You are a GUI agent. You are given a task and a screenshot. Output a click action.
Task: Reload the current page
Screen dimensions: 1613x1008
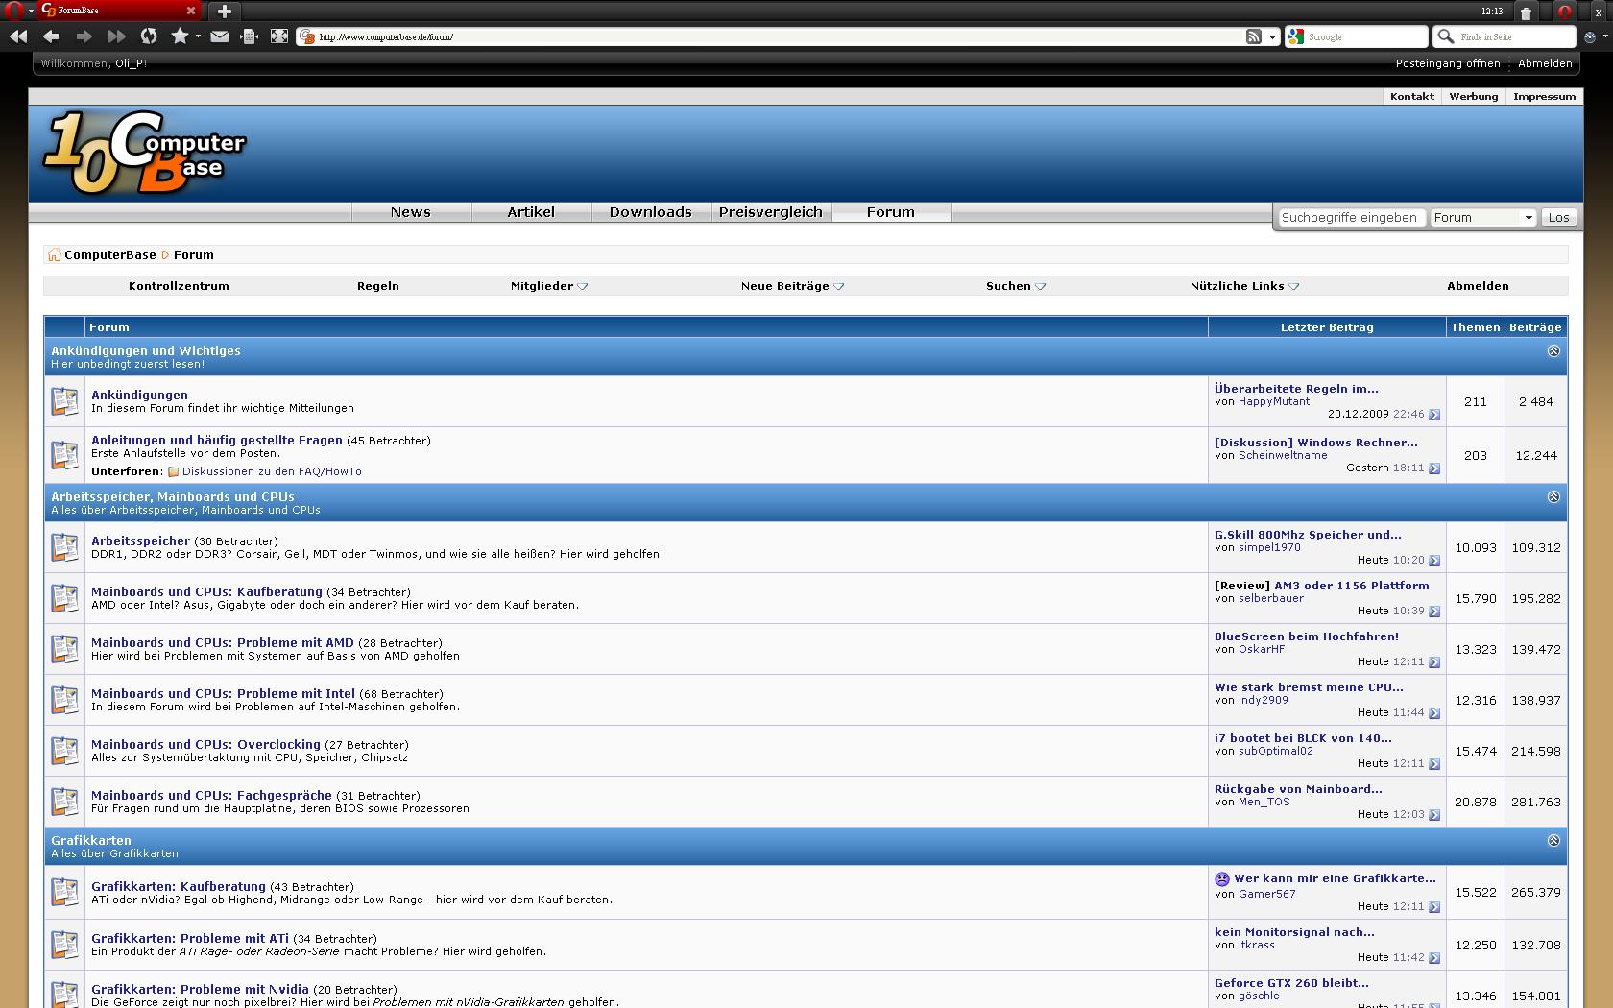click(x=149, y=36)
